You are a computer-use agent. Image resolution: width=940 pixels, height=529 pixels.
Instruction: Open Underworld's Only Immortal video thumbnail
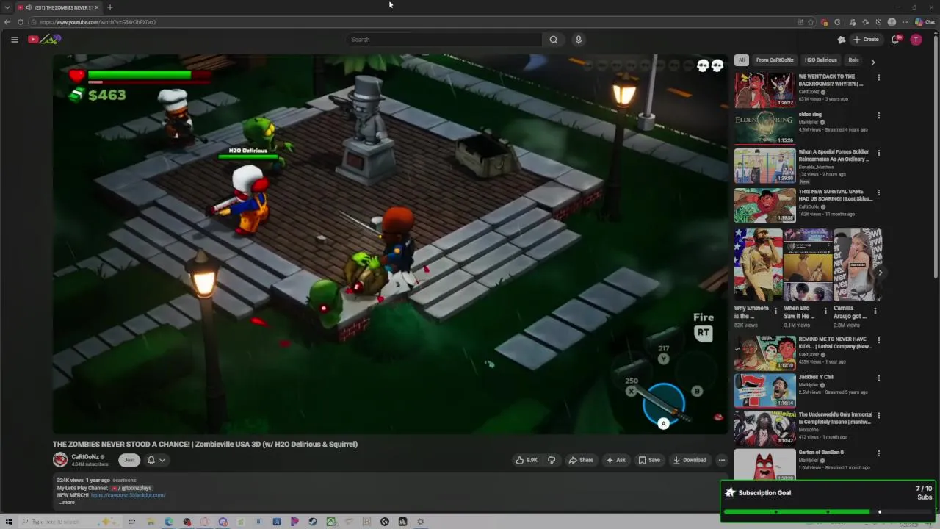[764, 429]
